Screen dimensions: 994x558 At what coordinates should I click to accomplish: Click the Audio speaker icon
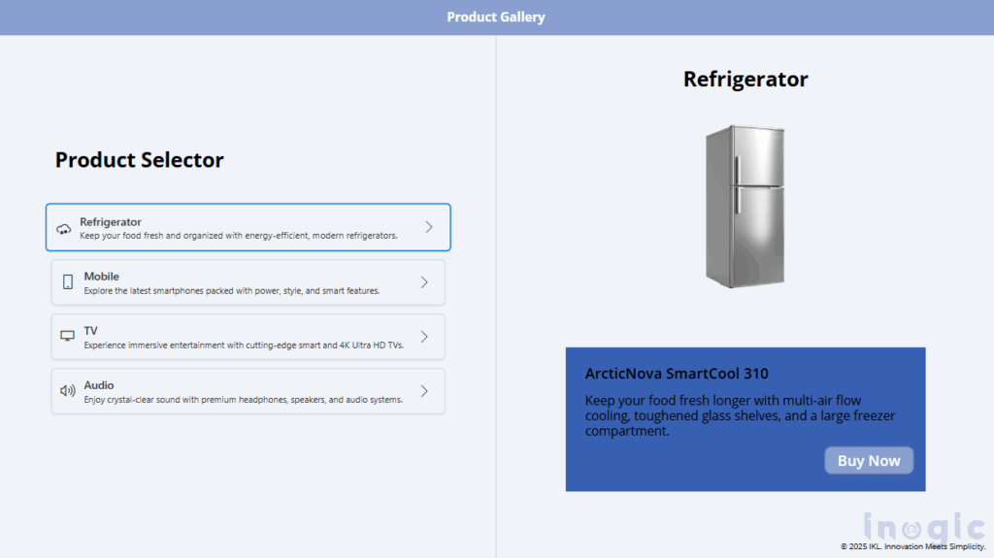[68, 391]
